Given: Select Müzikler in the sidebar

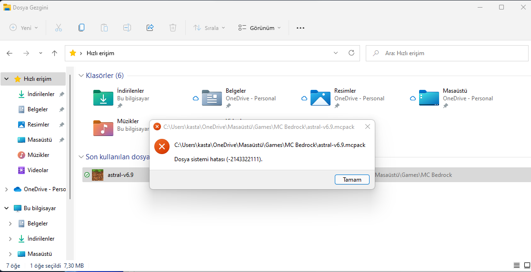Looking at the screenshot, I should tap(38, 155).
